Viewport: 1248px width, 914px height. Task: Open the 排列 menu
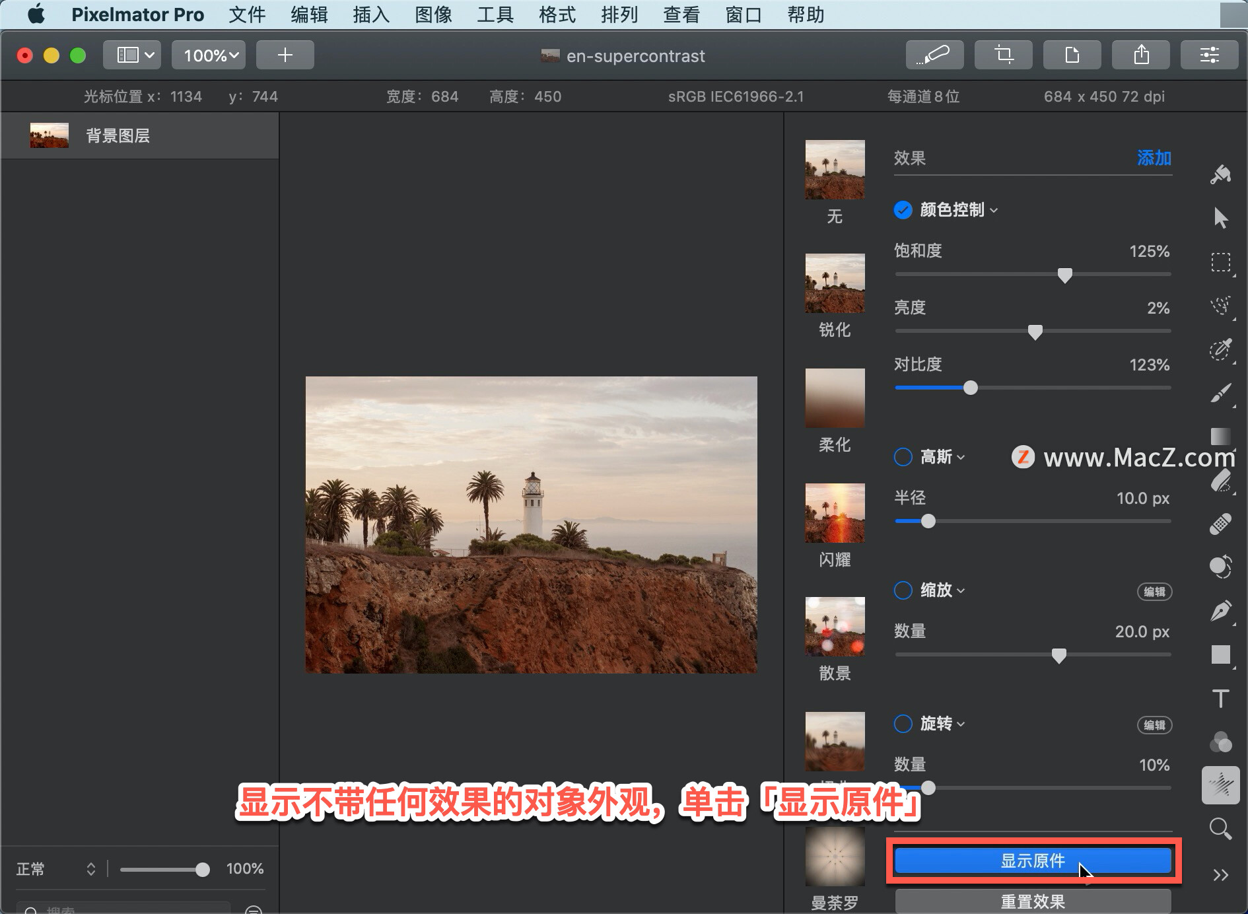point(619,15)
